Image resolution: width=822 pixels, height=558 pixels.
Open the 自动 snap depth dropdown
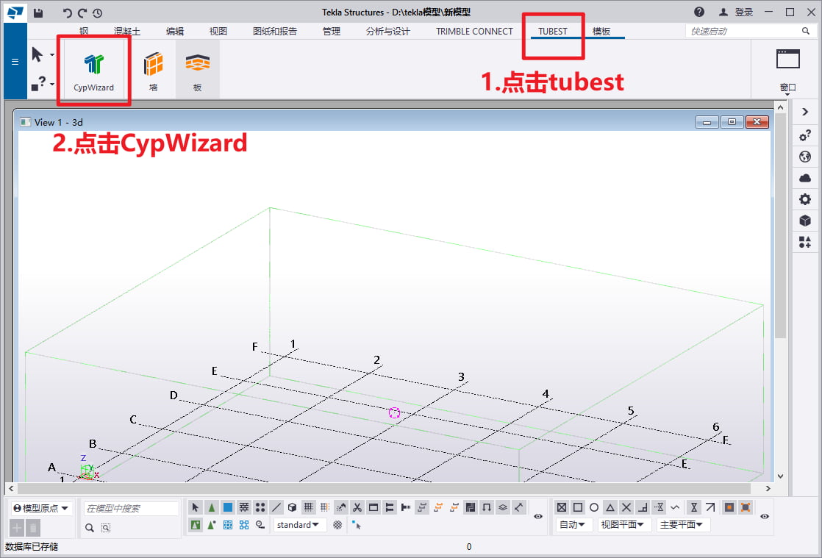point(573,524)
